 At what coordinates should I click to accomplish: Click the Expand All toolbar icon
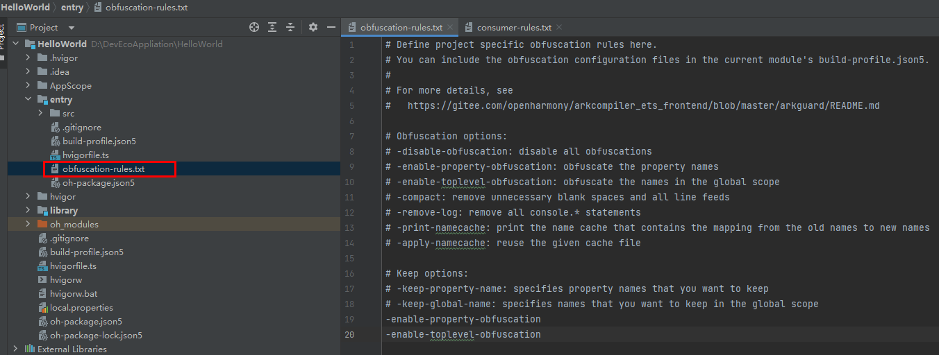click(272, 28)
